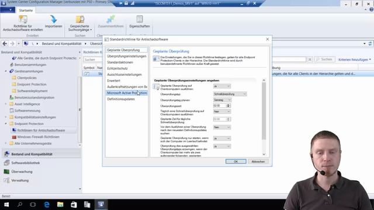Open the Überwachung workspace
374x210 pixels.
pyautogui.click(x=22, y=171)
